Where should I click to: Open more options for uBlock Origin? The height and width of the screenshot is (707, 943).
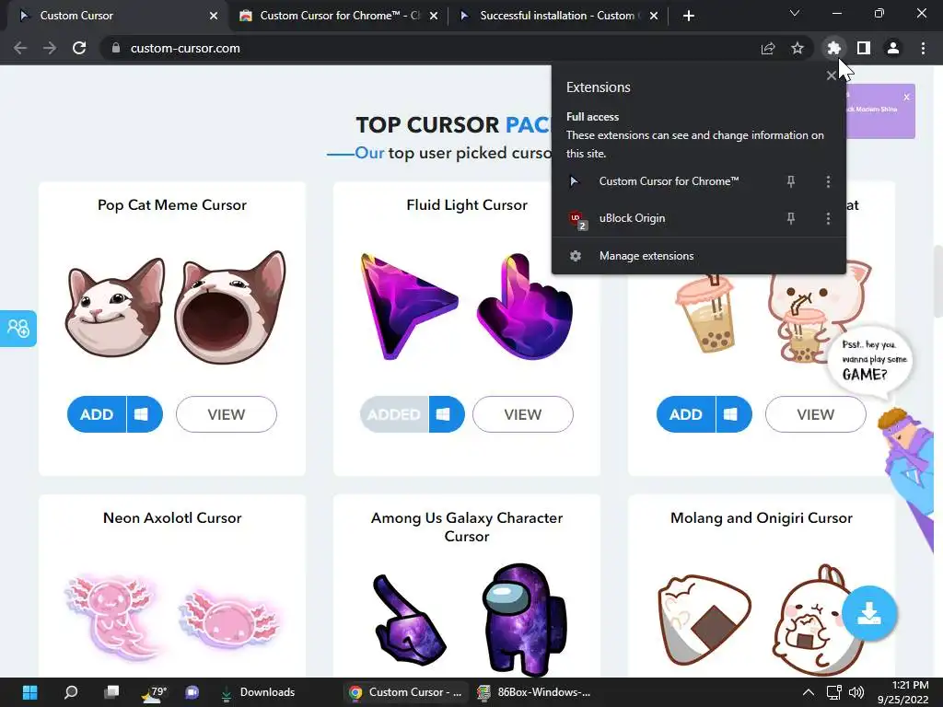[828, 218]
